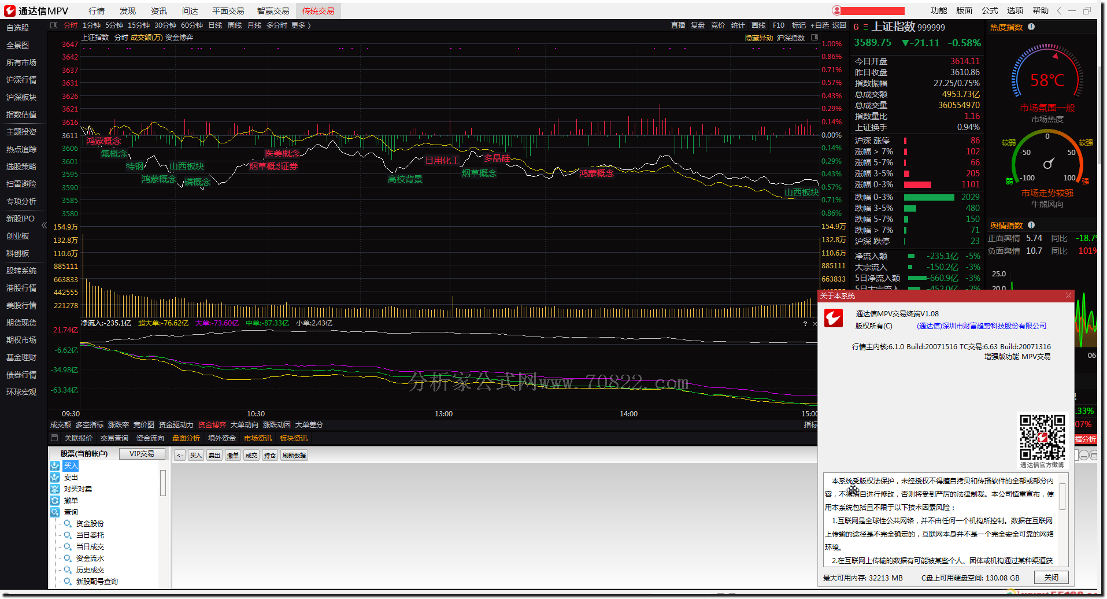
Task: Open the 公式 menu
Action: tap(990, 10)
